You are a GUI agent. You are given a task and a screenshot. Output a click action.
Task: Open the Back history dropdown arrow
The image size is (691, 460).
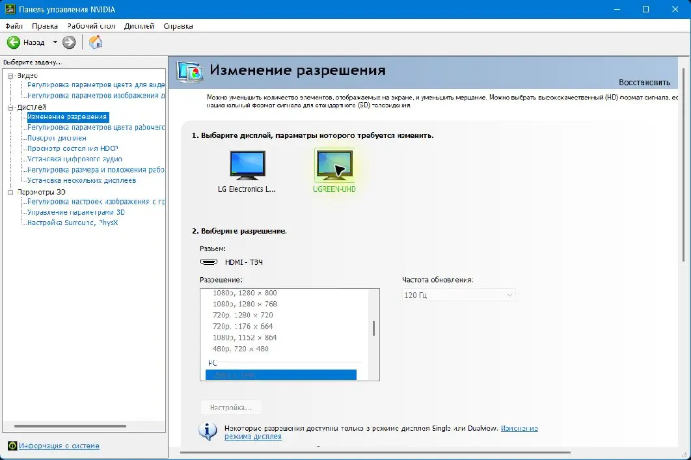(55, 42)
